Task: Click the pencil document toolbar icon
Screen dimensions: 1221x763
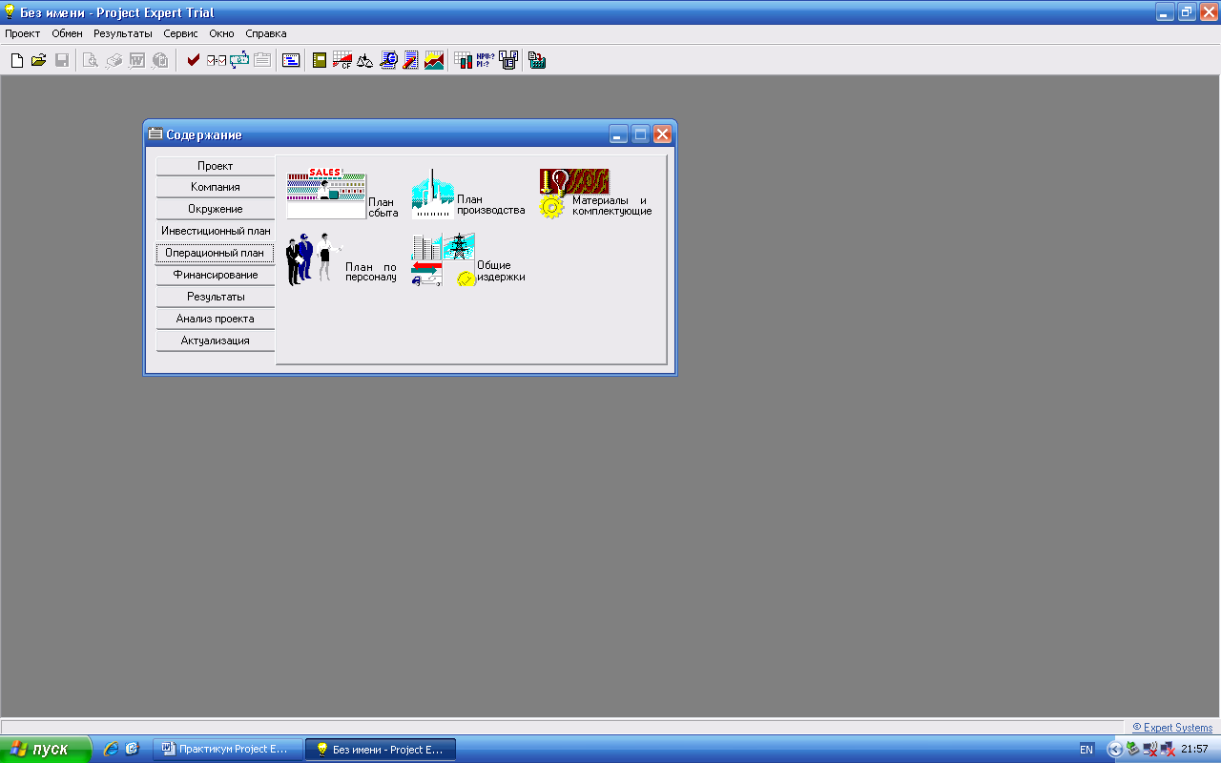Action: pyautogui.click(x=411, y=60)
